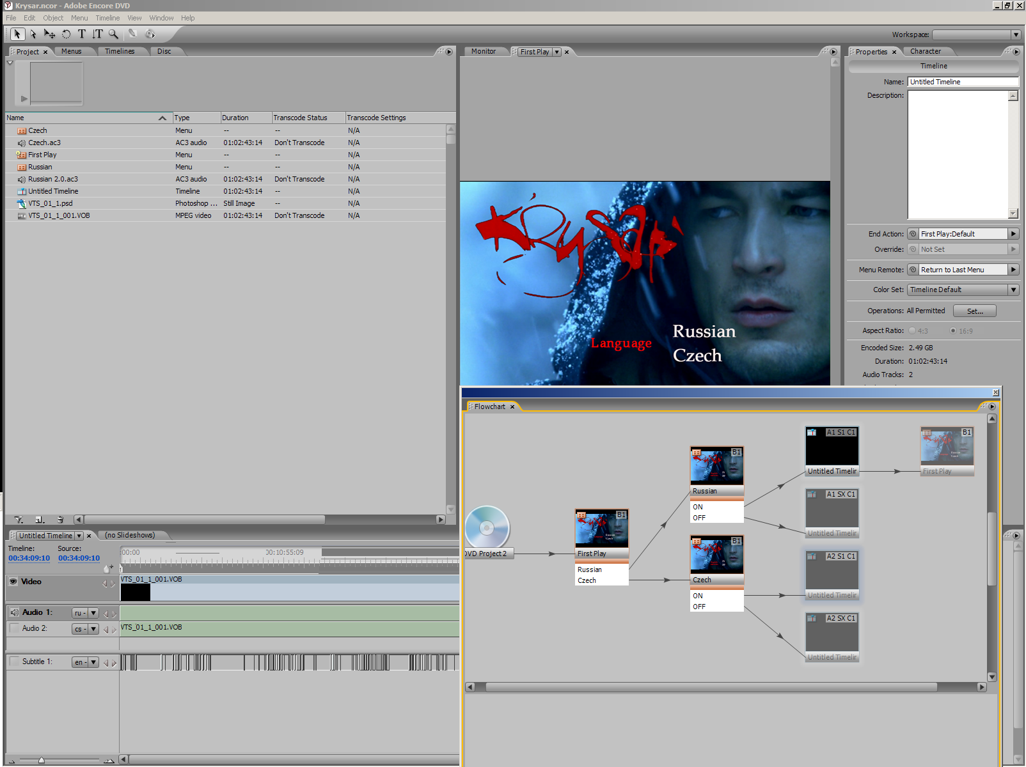This screenshot has width=1026, height=767.
Task: Toggle Audio 1 speaker selection
Action: click(14, 612)
